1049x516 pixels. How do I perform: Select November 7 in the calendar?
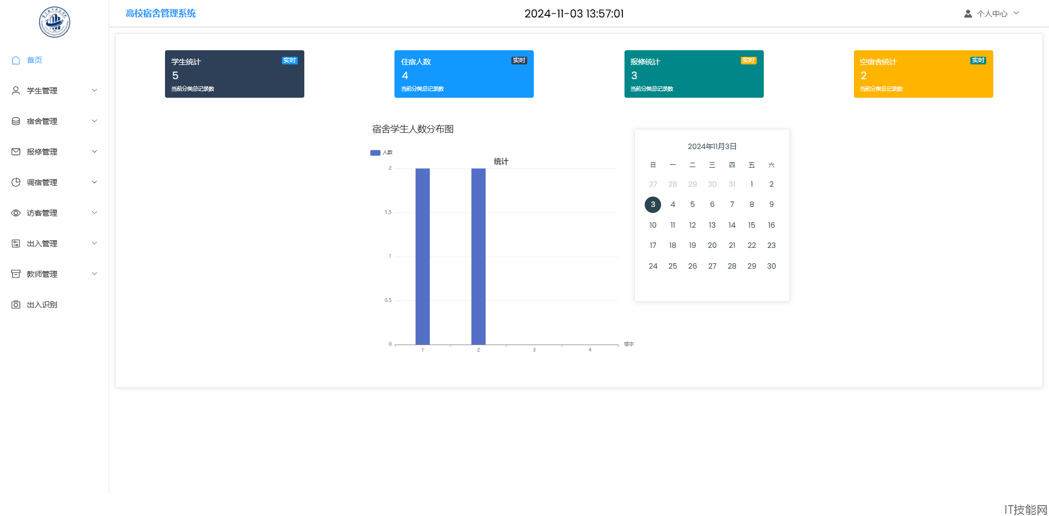[x=732, y=205]
